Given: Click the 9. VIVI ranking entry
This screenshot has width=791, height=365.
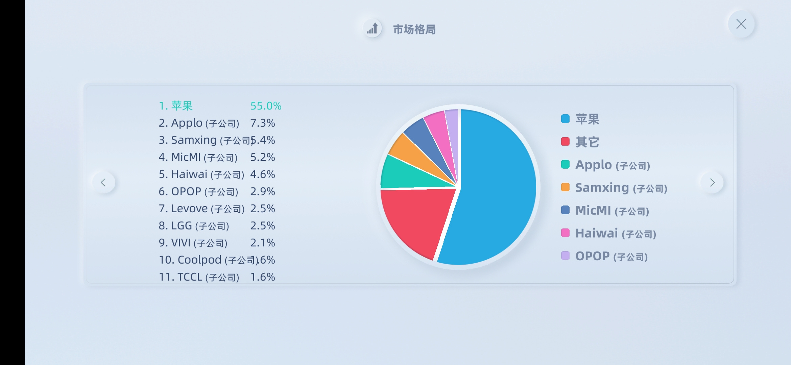Looking at the screenshot, I should pos(217,243).
